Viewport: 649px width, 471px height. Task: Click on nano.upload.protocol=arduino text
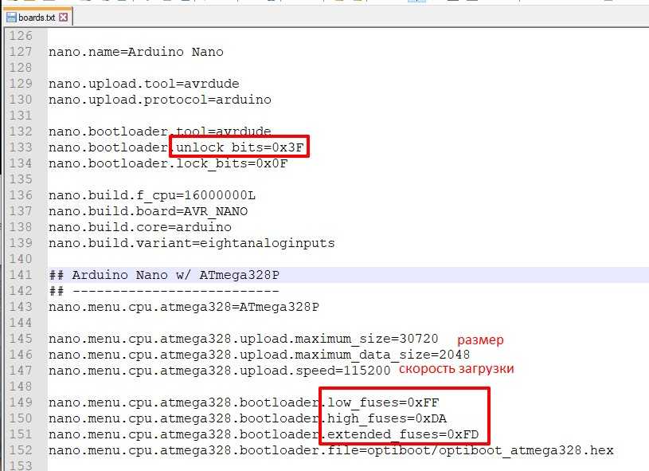[159, 100]
